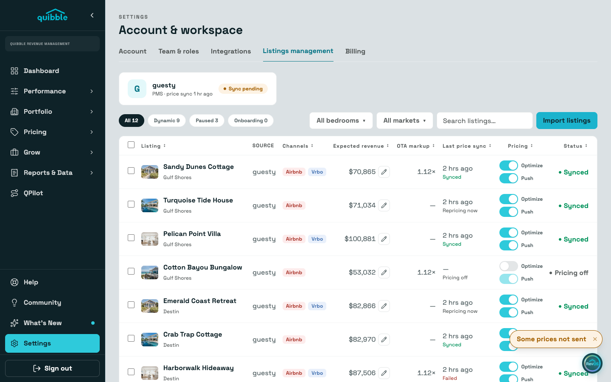Dismiss the Some prices not sent toast
The image size is (611, 382).
tap(595, 339)
